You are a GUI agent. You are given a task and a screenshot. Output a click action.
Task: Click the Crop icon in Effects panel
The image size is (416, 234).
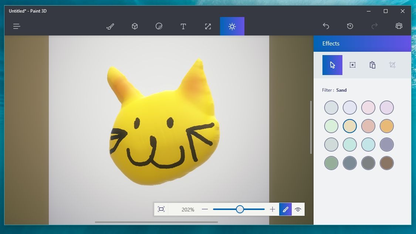(x=392, y=65)
